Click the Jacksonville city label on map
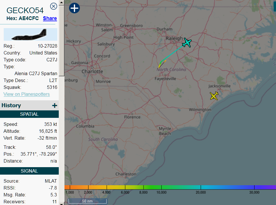This screenshot has height=205, width=276. tap(219, 86)
